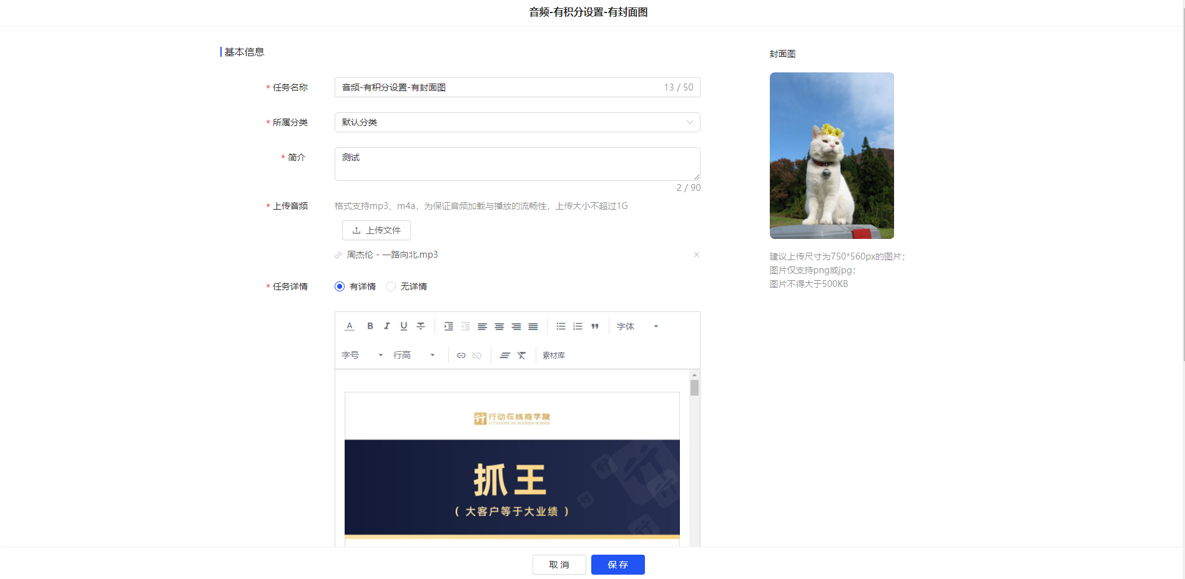Increase paragraph indent

[x=449, y=326]
